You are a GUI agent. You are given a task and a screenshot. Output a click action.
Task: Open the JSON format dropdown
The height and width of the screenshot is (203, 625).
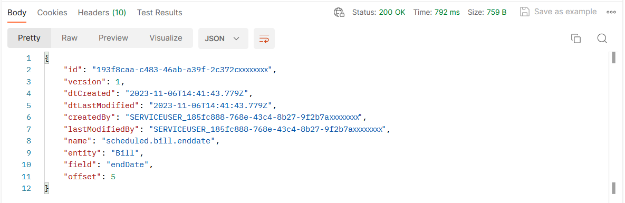point(223,38)
